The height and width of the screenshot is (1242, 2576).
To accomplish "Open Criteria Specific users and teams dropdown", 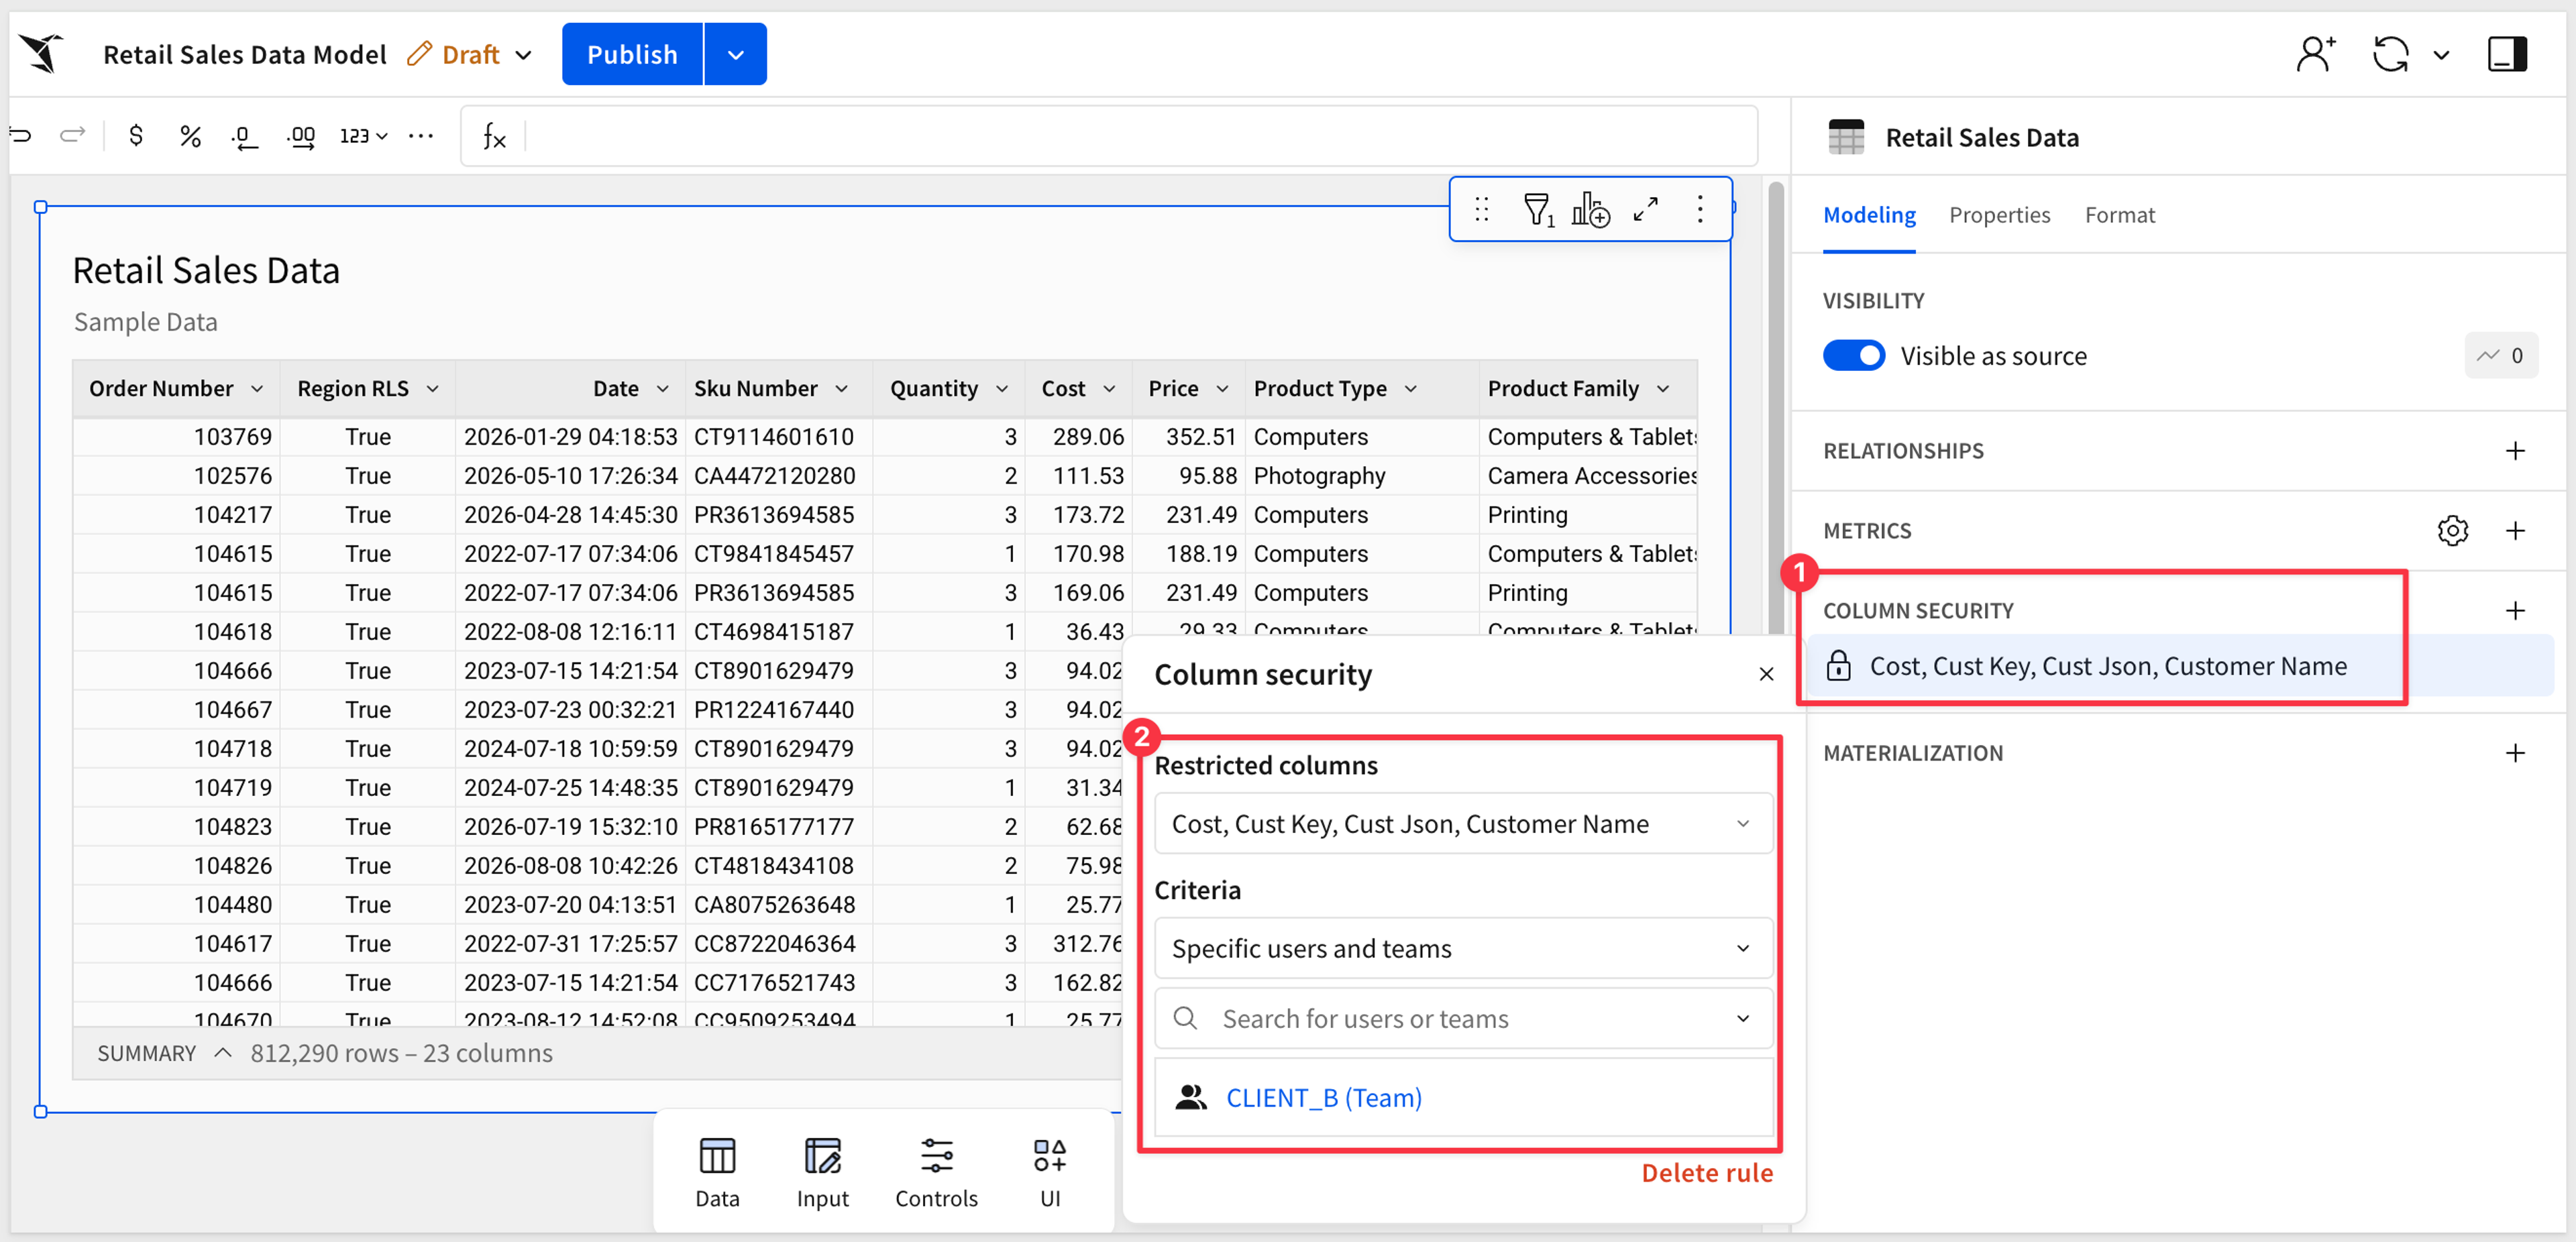I will pos(1463,948).
